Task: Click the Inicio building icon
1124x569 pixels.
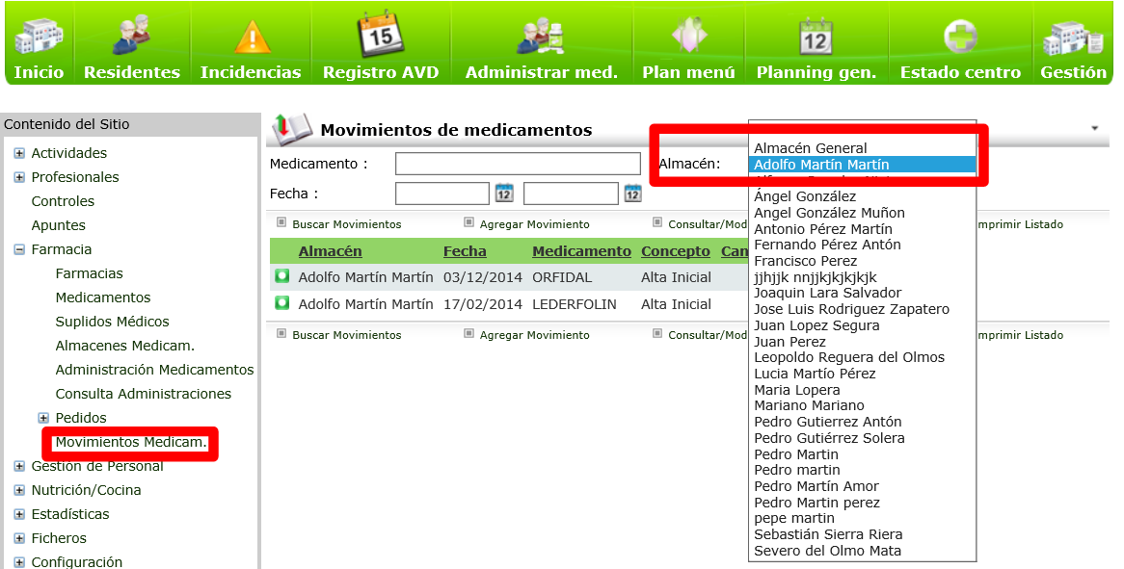Action: click(x=39, y=37)
